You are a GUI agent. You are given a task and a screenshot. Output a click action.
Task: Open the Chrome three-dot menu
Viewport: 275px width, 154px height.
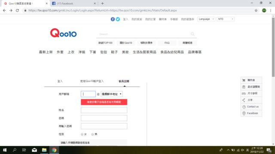[271, 10]
